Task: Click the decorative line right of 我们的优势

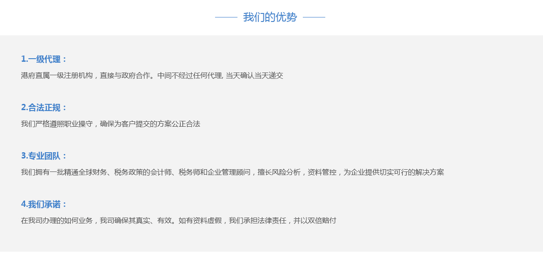Action: 314,17
